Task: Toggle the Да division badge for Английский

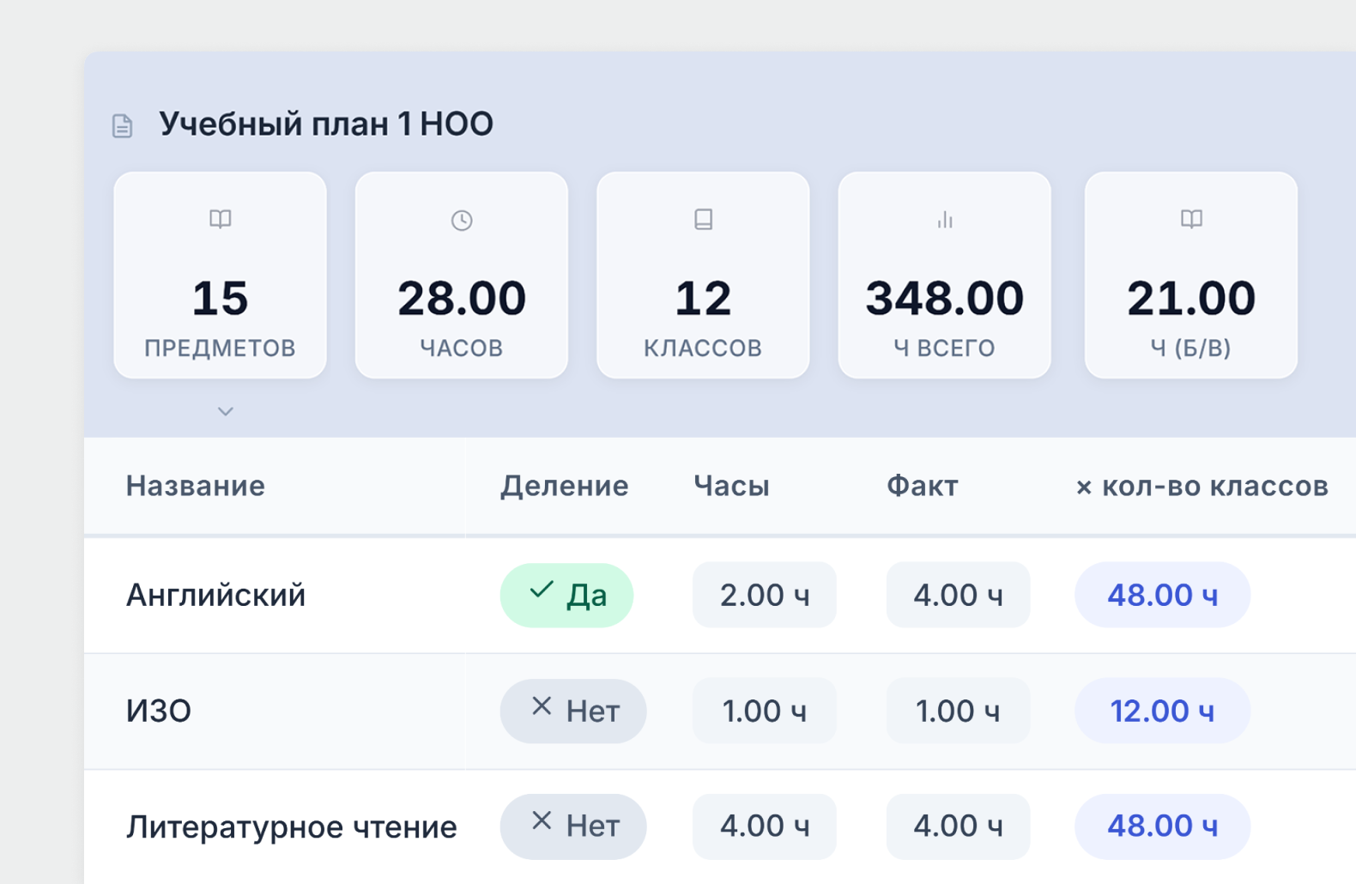Action: [x=566, y=595]
